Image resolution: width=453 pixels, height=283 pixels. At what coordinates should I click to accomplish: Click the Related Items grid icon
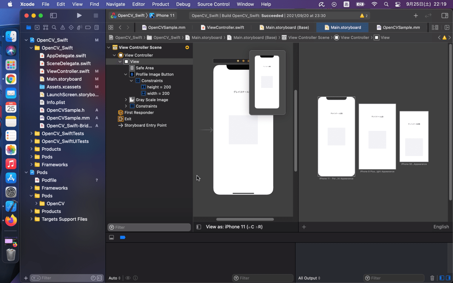click(111, 28)
